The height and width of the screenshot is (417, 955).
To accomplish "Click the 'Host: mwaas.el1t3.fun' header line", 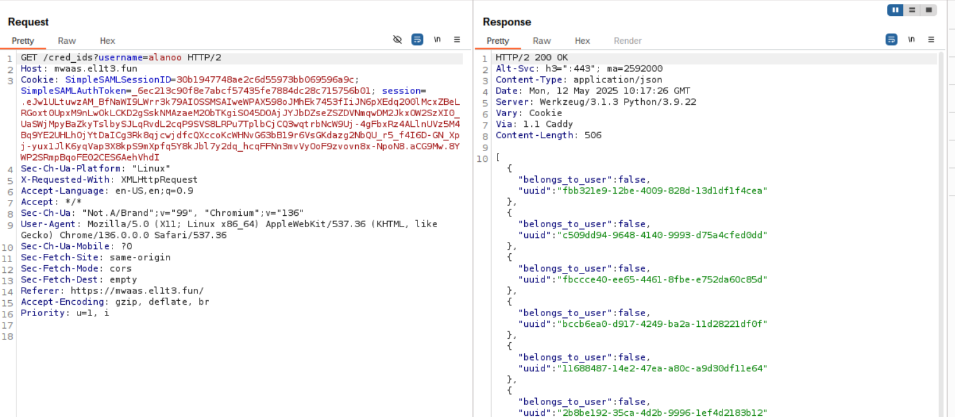I will pos(79,69).
